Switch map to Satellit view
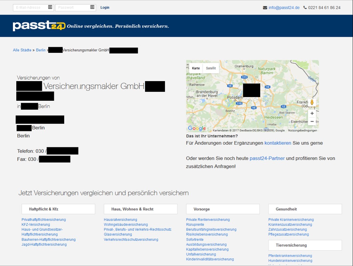 tap(211, 68)
